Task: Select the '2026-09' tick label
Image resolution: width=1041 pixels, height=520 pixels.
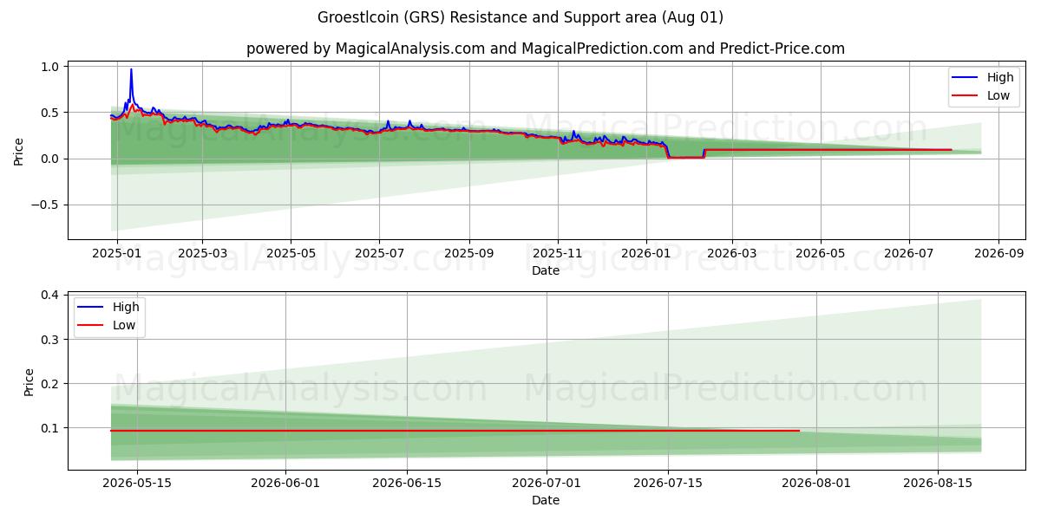Action: [998, 254]
